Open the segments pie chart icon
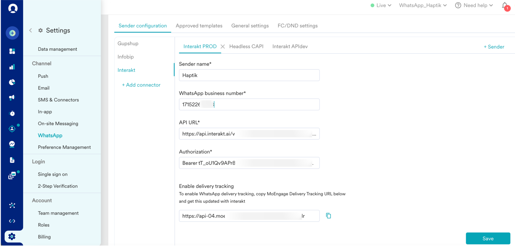This screenshot has width=515, height=246. point(12,82)
